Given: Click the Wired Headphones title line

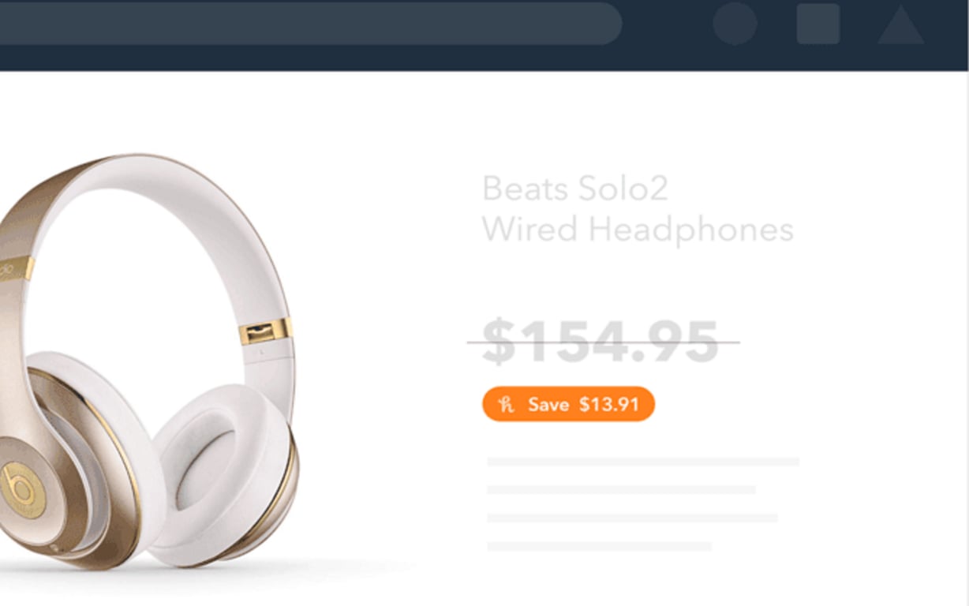Looking at the screenshot, I should [x=638, y=230].
